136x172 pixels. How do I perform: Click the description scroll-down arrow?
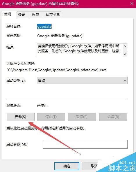coord(125,54)
